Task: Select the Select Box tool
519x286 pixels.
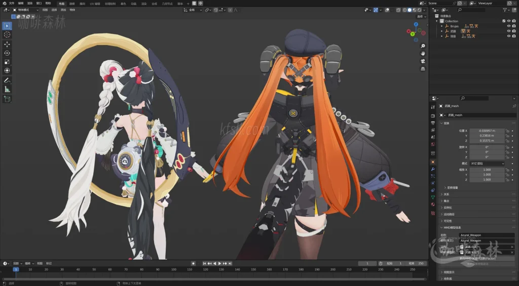Action: click(7, 26)
